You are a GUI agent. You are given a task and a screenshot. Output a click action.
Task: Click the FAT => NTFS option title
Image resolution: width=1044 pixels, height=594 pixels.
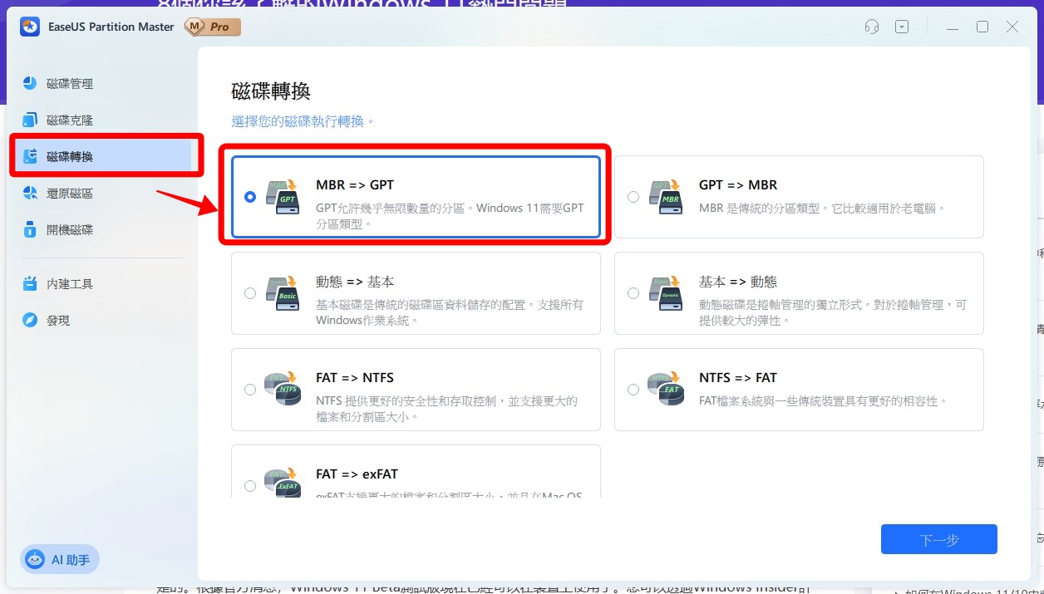point(355,377)
